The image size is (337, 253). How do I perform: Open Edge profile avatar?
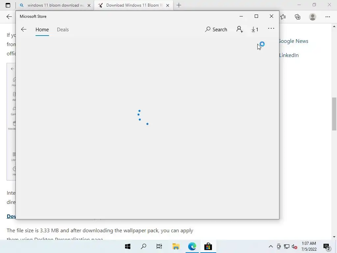[x=313, y=17]
